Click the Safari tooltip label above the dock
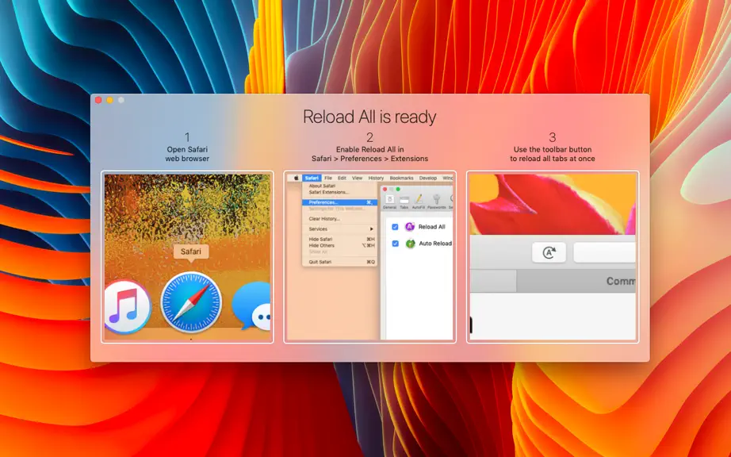The height and width of the screenshot is (457, 731). pyautogui.click(x=191, y=252)
